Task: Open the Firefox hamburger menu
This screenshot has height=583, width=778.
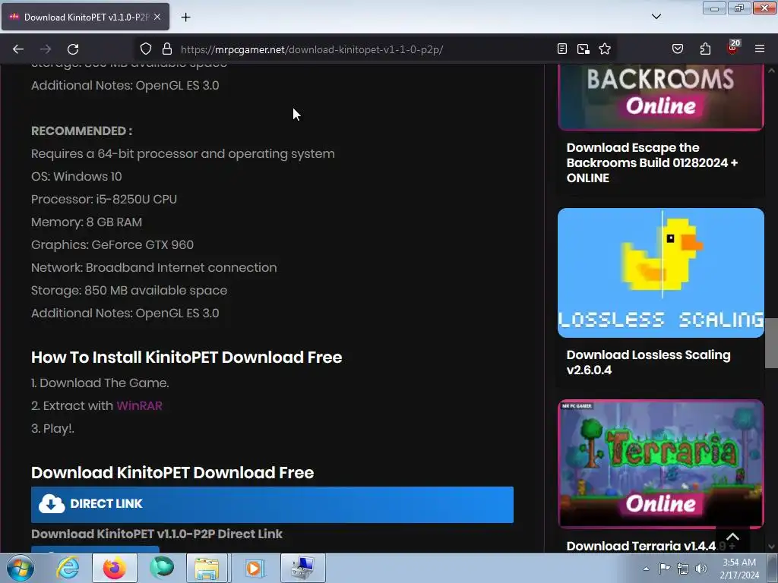Action: pos(760,49)
